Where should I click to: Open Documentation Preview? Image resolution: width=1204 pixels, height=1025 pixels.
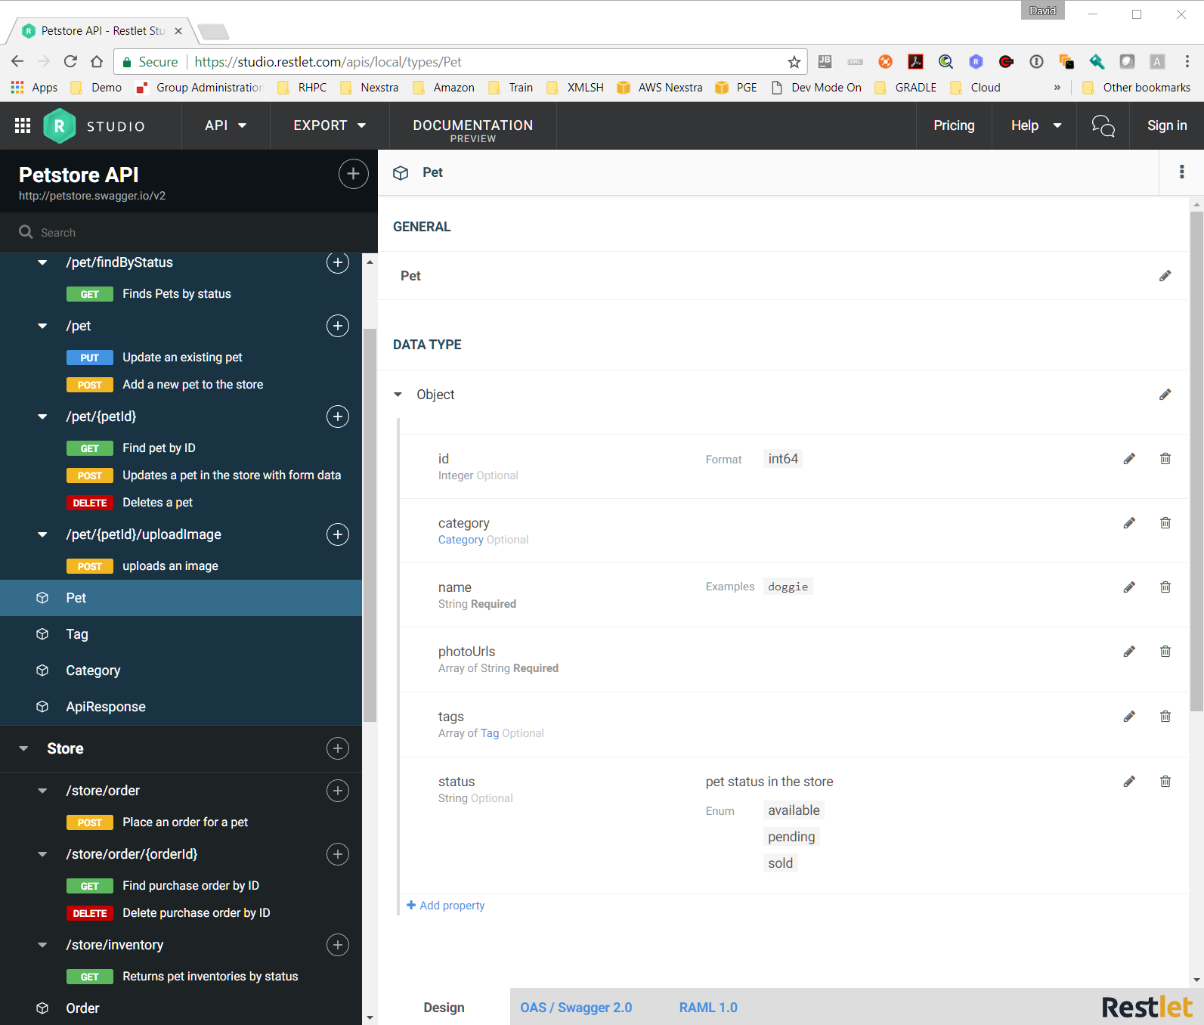tap(473, 130)
